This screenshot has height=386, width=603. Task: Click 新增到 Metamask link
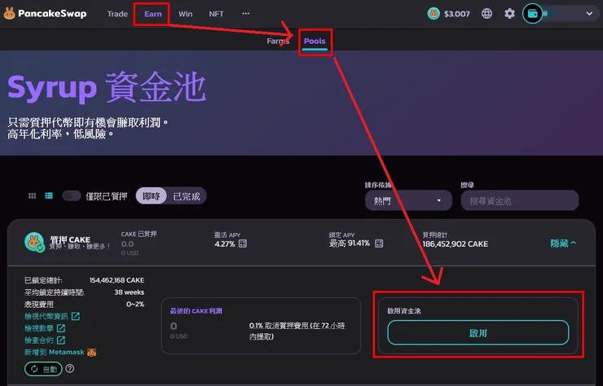55,352
